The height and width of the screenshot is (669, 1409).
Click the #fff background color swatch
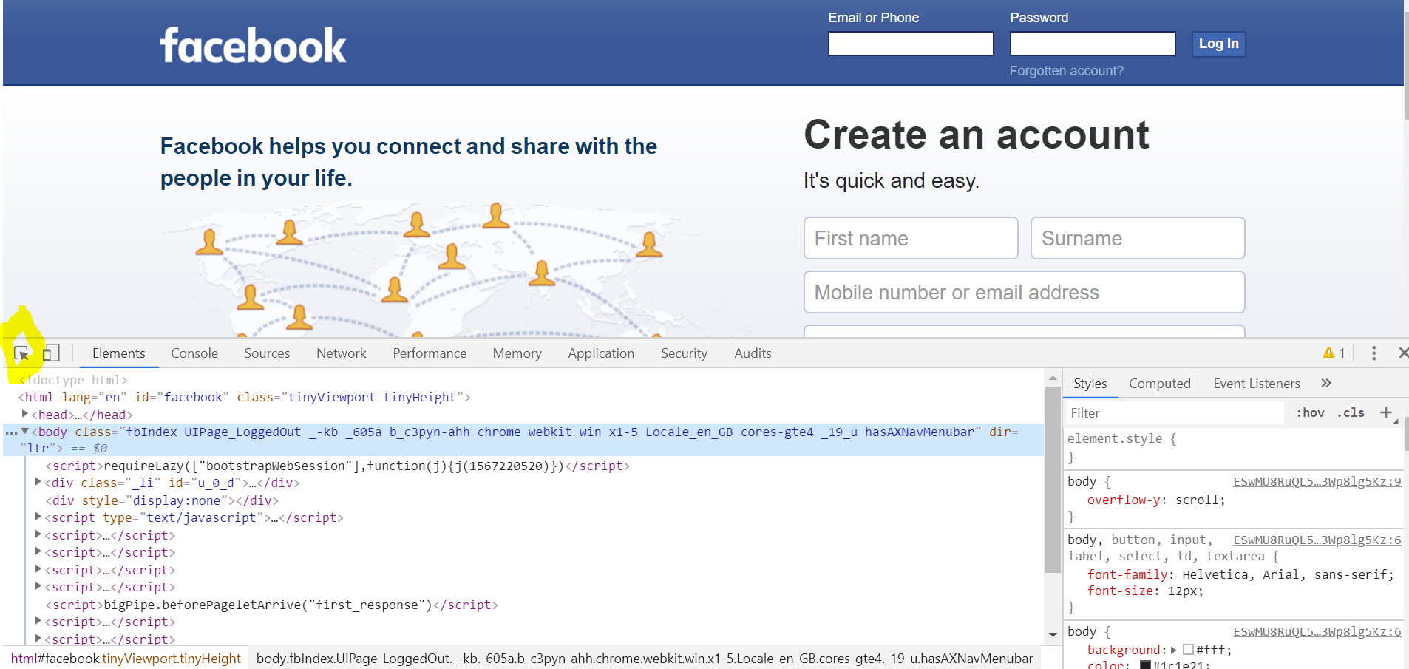(x=1188, y=650)
